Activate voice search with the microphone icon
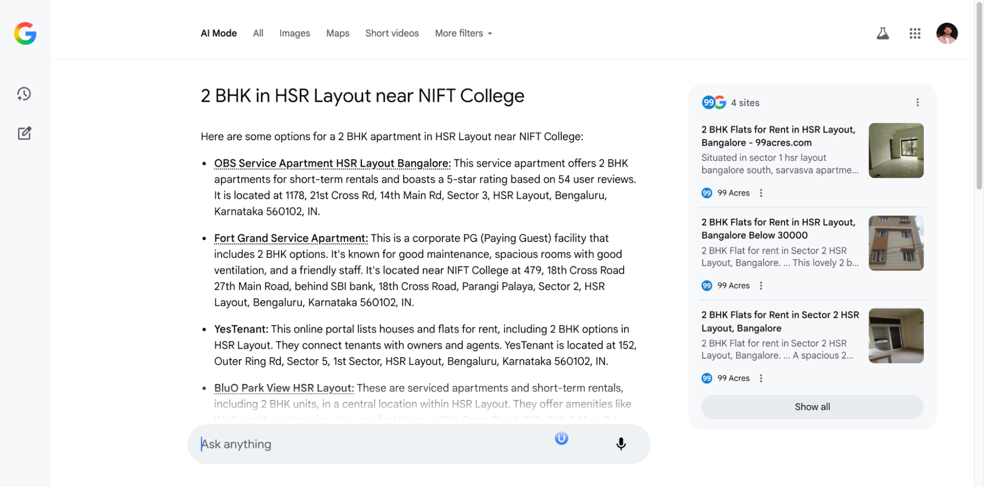Screen dimensions: 984x487 (621, 444)
